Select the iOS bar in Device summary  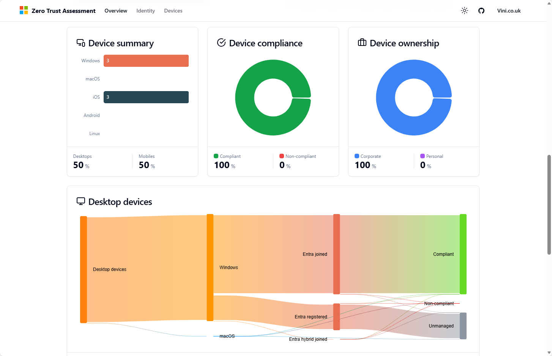pyautogui.click(x=146, y=97)
